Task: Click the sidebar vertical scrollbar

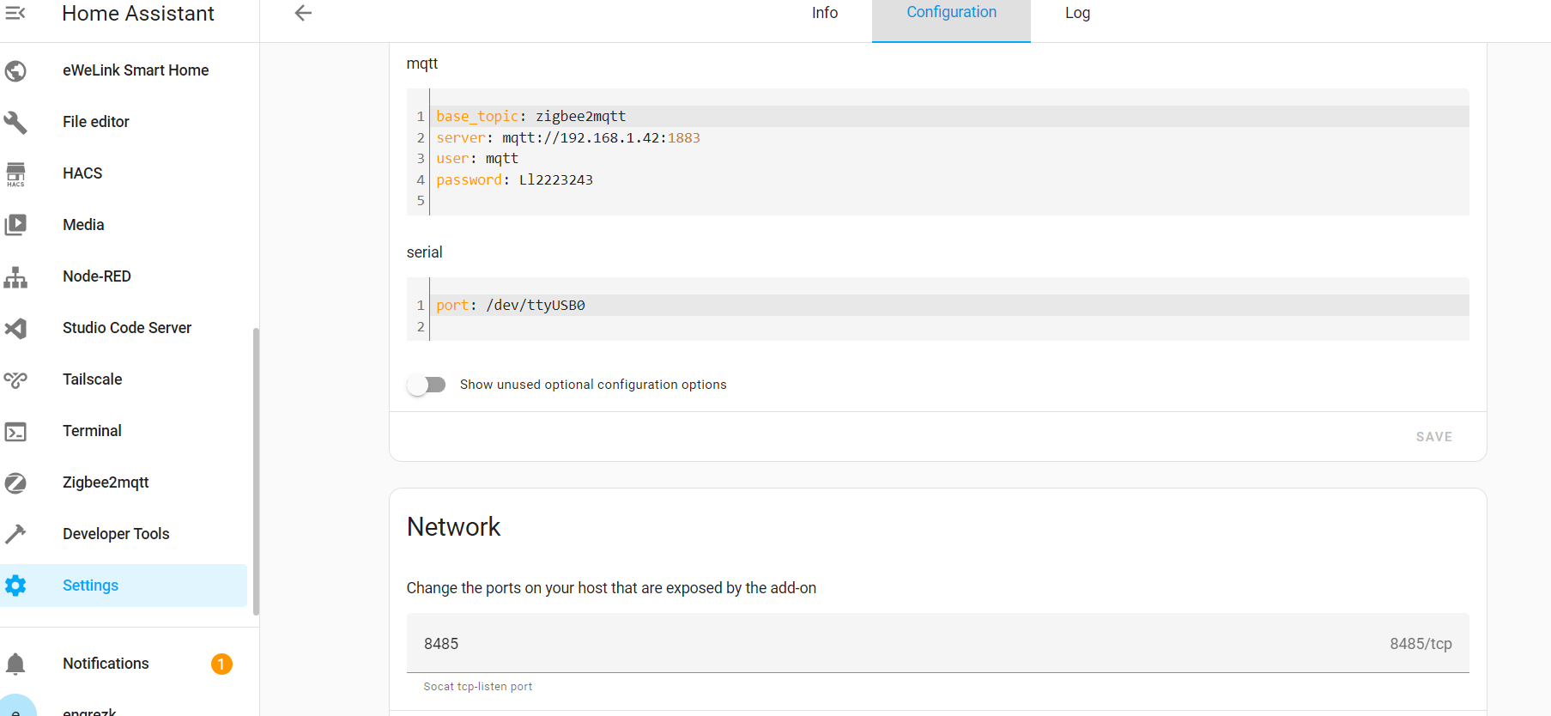Action: tap(256, 470)
